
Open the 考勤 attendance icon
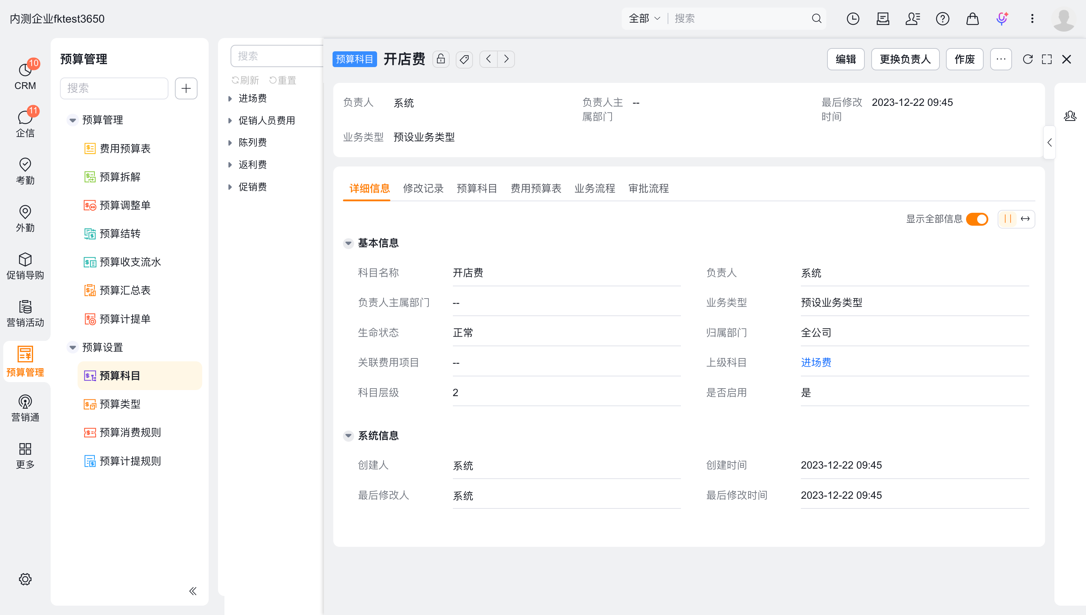pos(25,171)
